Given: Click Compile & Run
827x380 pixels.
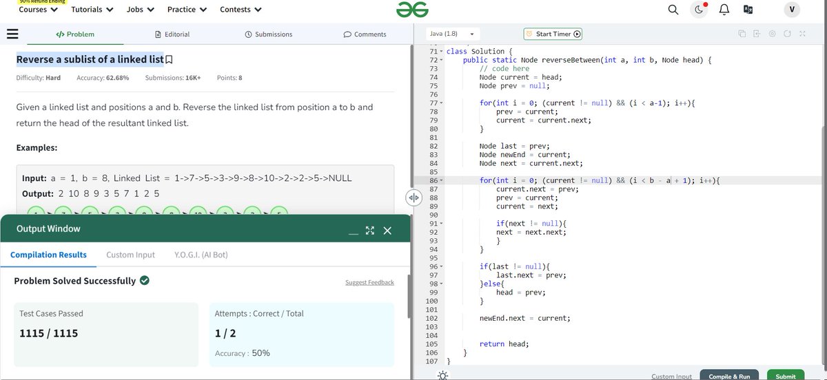Looking at the screenshot, I should [729, 376].
